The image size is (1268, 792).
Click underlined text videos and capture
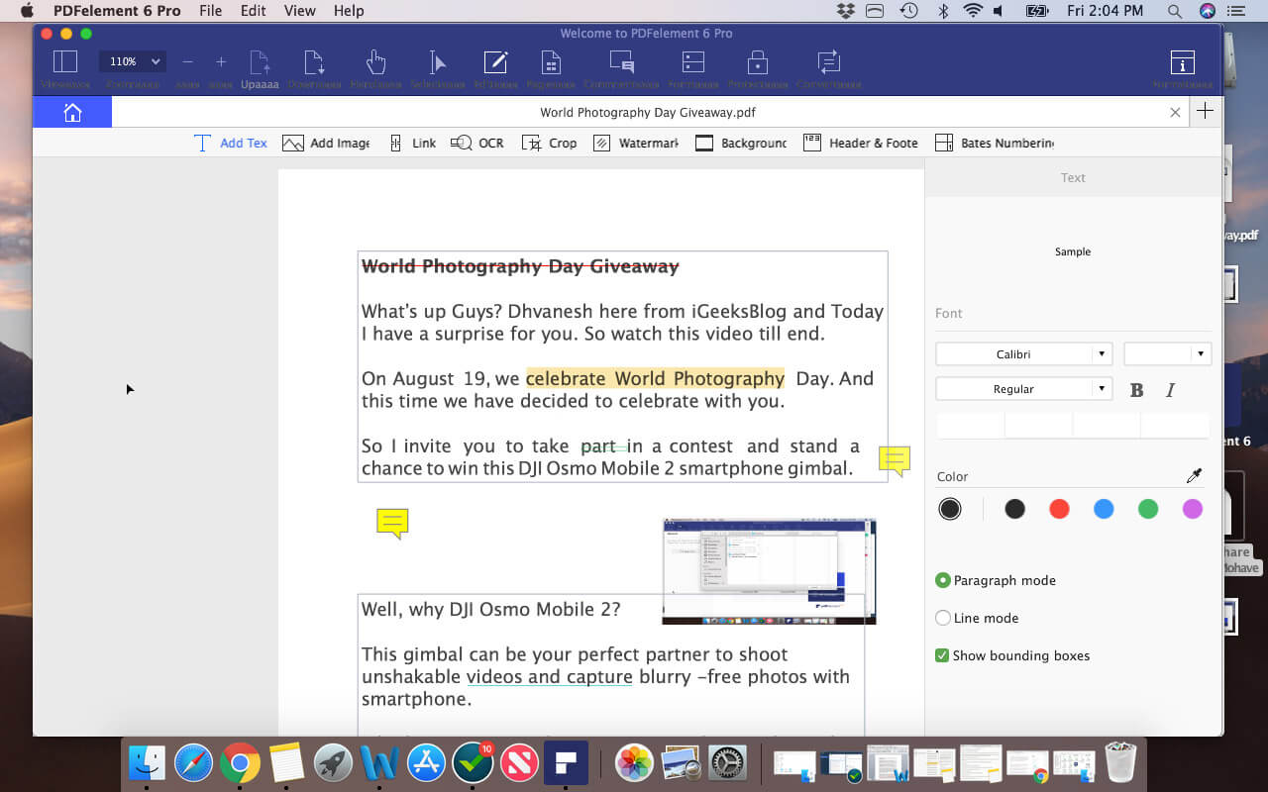coord(549,677)
